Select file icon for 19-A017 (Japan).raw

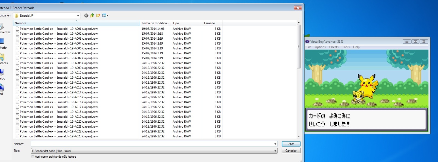point(17,107)
